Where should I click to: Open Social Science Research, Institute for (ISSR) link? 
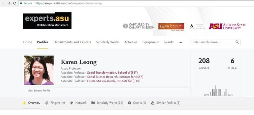click(x=115, y=77)
